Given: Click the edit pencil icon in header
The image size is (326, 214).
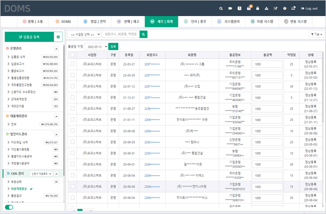Looking at the screenshot, I should [x=276, y=8].
